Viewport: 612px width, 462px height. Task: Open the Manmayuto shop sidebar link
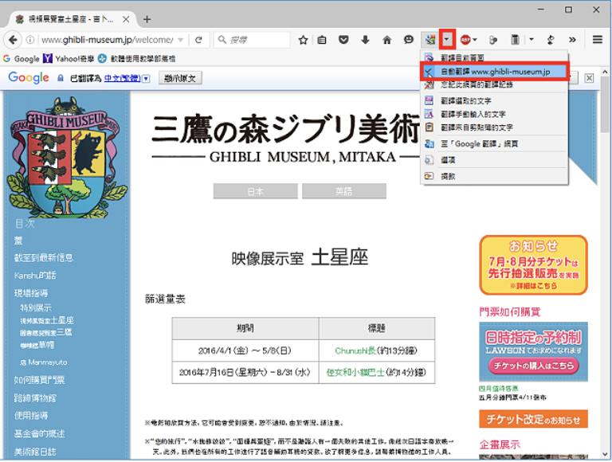pyautogui.click(x=44, y=362)
